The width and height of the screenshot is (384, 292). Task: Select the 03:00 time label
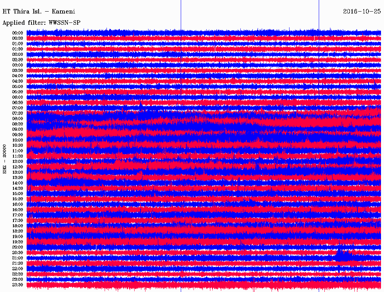18,65
